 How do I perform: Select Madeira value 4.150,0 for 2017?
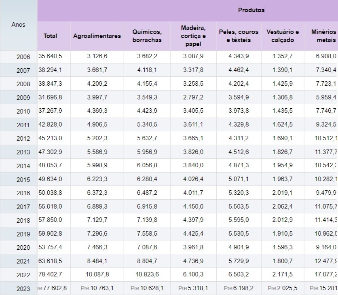point(193,206)
